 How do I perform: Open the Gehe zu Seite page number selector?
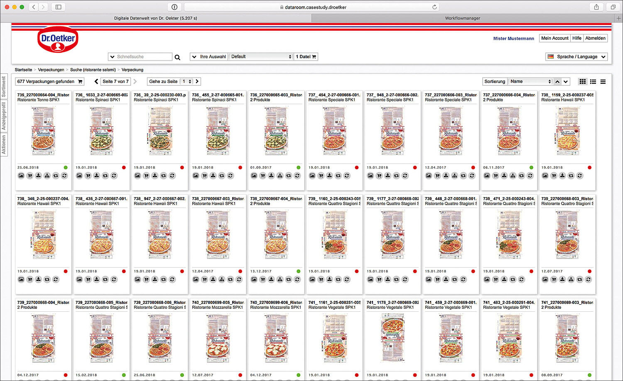click(x=187, y=81)
